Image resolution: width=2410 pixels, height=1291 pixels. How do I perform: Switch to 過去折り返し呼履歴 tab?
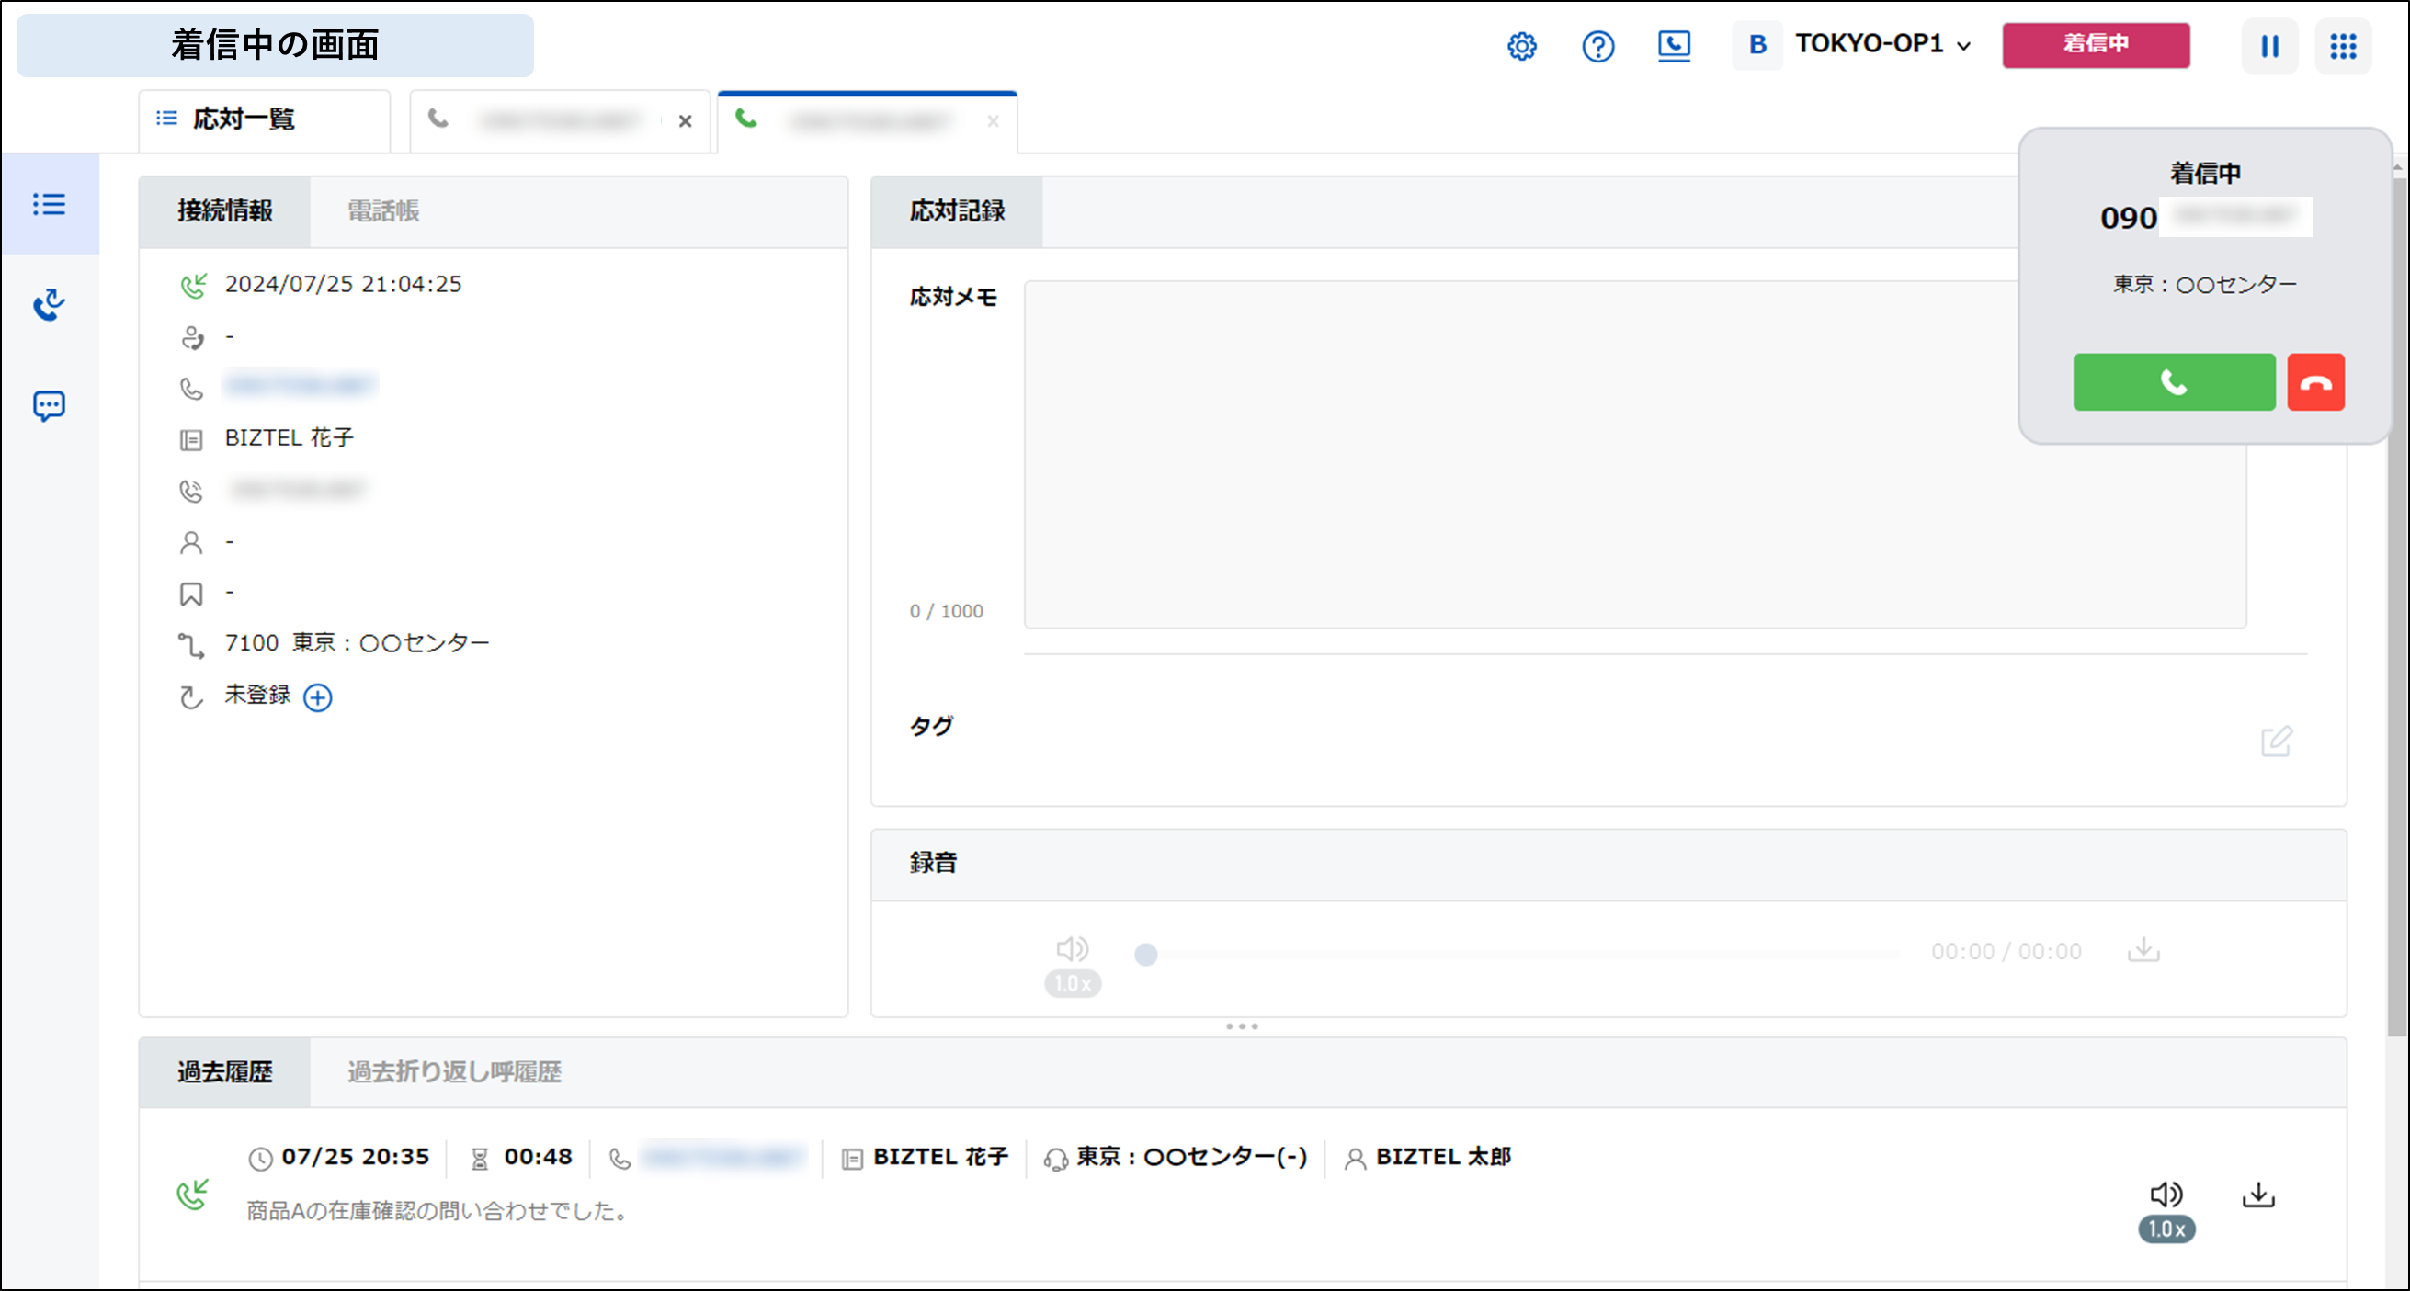tap(454, 1072)
